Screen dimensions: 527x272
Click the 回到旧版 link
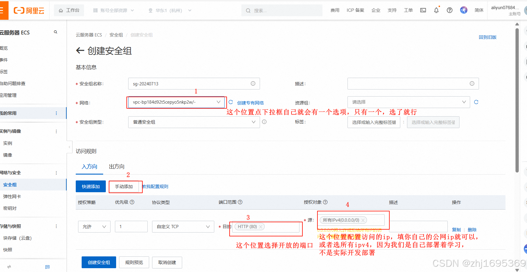[488, 37]
